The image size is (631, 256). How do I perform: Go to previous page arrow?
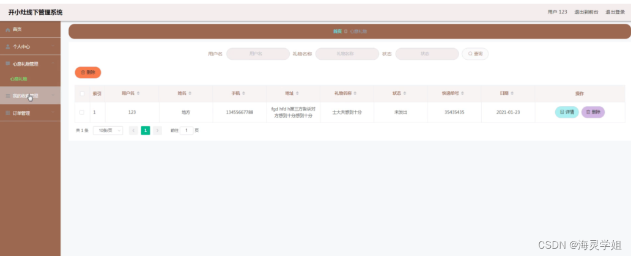click(134, 130)
